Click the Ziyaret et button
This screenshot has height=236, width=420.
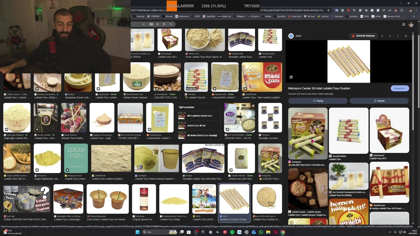tap(400, 88)
